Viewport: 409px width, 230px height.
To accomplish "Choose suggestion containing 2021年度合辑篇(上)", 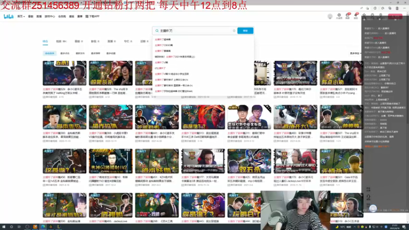I will click(x=203, y=57).
